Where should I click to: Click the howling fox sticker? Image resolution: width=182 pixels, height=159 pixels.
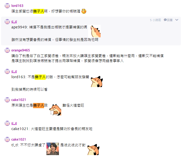click(x=94, y=31)
